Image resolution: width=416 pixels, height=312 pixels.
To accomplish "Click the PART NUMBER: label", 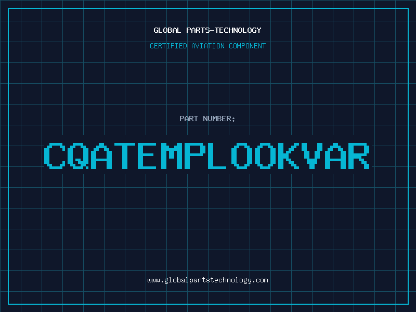I will pos(207,119).
